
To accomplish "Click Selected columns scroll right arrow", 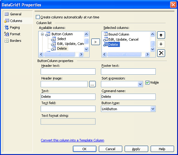I will (x=147, y=54).
